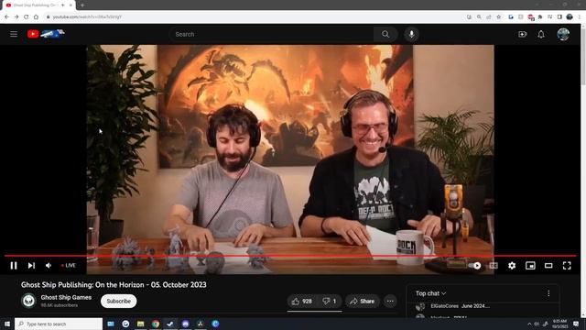Screen dimensions: 586x330
Task: Unmute the video with speaker icon
Action: [x=49, y=265]
